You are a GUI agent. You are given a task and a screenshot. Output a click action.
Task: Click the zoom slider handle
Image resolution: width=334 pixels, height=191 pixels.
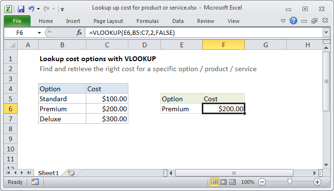(x=290, y=182)
